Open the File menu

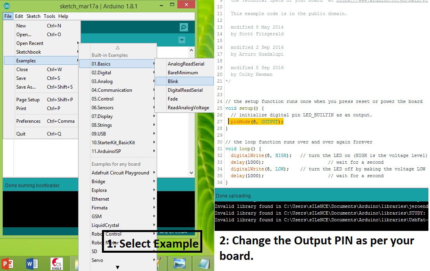coord(8,16)
